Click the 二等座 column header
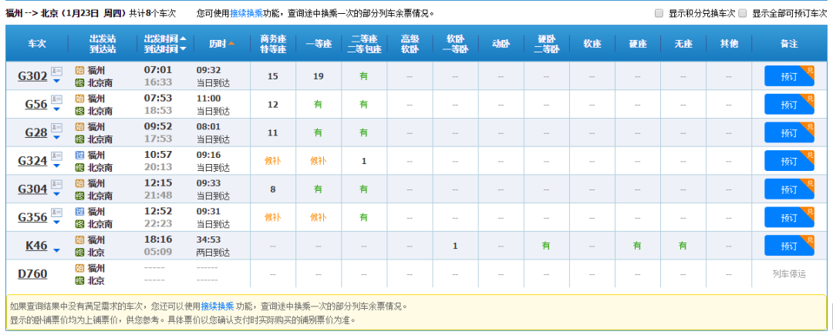833x335 pixels. pos(363,44)
